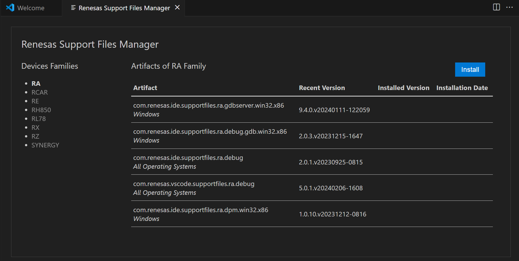Screen dimensions: 519x261
Task: Click the Renesas Support Files Manager page title
Action: click(90, 45)
